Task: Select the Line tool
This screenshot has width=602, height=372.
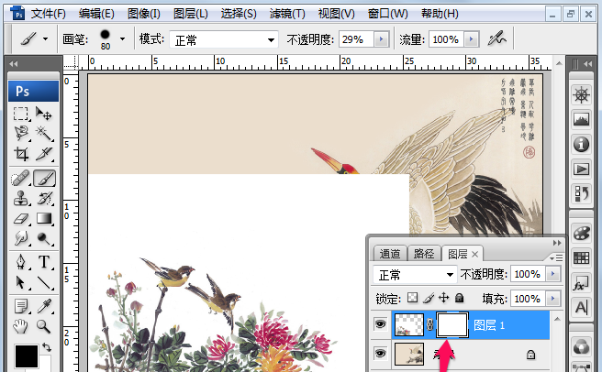Action: tap(44, 282)
